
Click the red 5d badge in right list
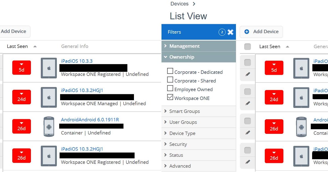tap(274, 68)
